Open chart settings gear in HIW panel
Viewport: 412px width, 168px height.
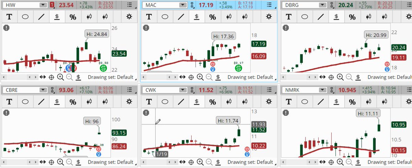[129, 17]
